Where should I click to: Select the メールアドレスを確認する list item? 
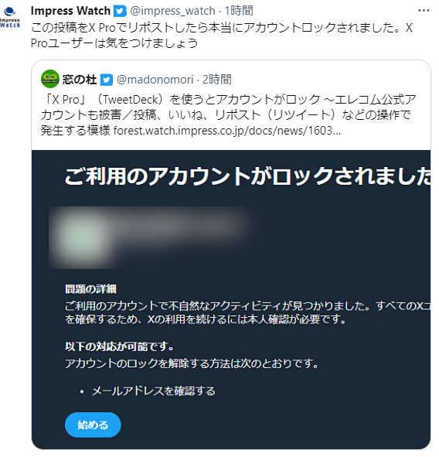click(154, 390)
